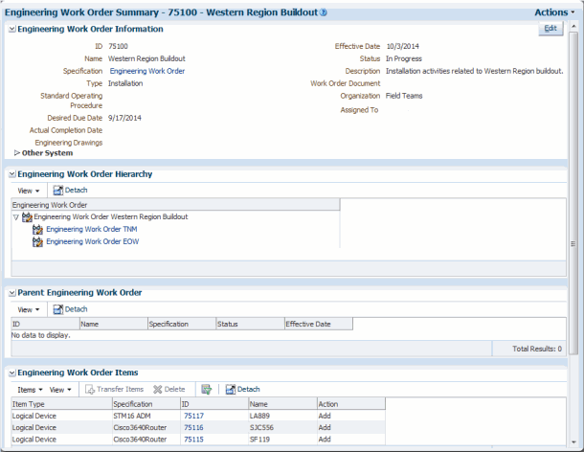The width and height of the screenshot is (584, 452).
Task: Select the SJC556 name cell
Action: [x=282, y=428]
